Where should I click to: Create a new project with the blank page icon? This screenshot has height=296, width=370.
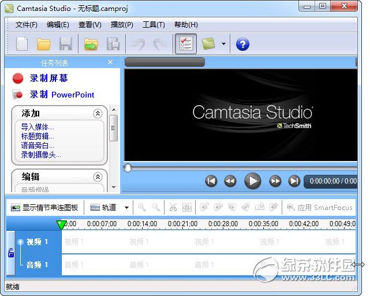click(x=22, y=44)
